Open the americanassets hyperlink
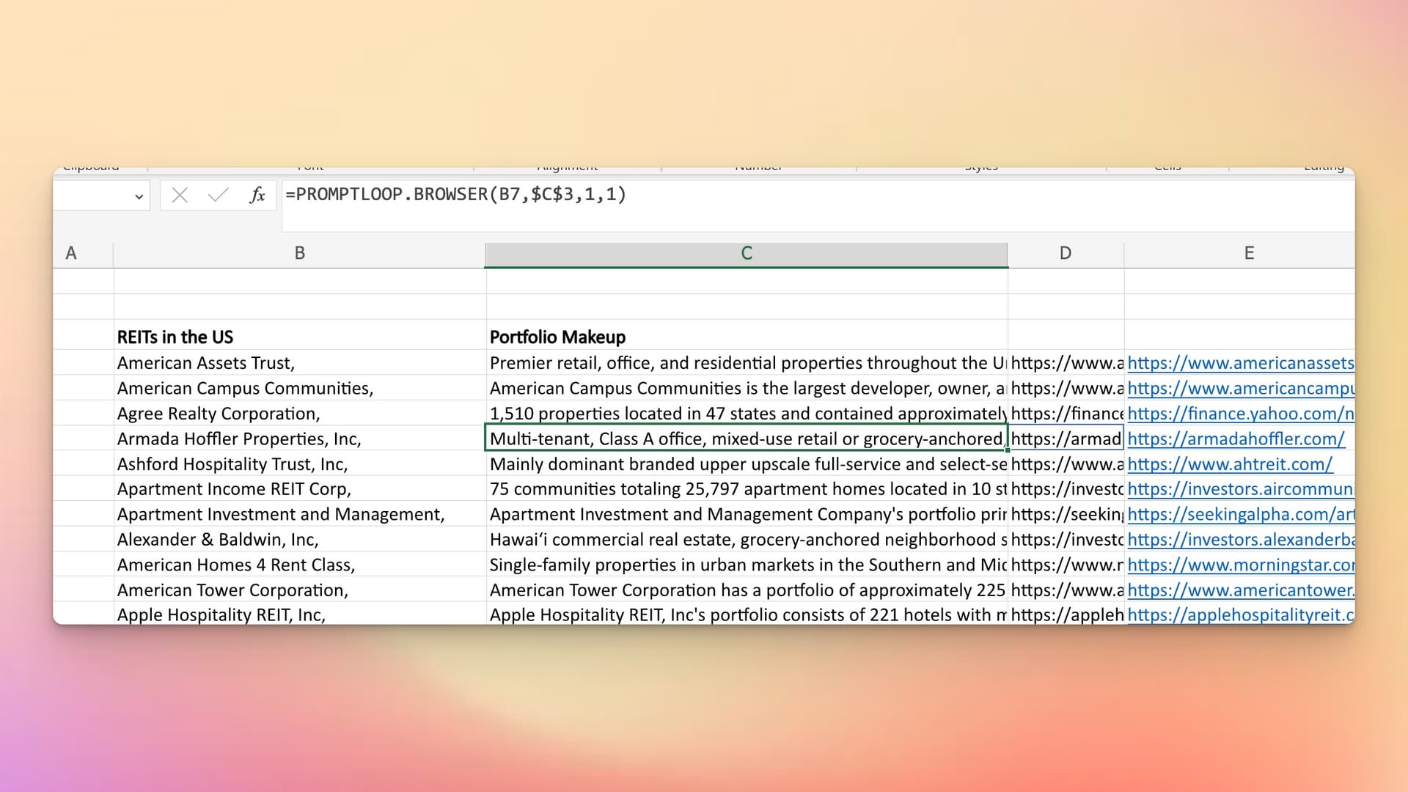Screen dimensions: 1408x792 1241,363
